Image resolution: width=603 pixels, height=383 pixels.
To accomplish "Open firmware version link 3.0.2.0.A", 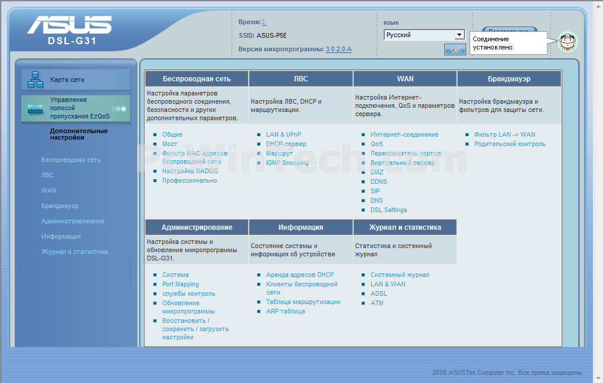I will coord(339,49).
